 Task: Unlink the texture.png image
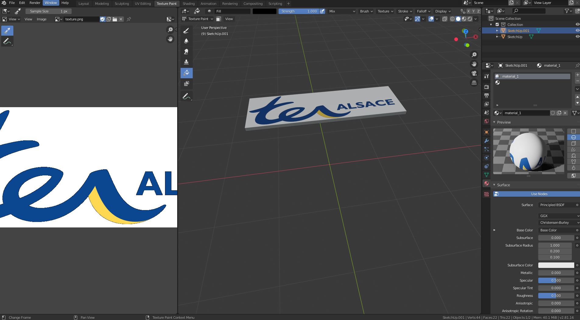(x=121, y=19)
